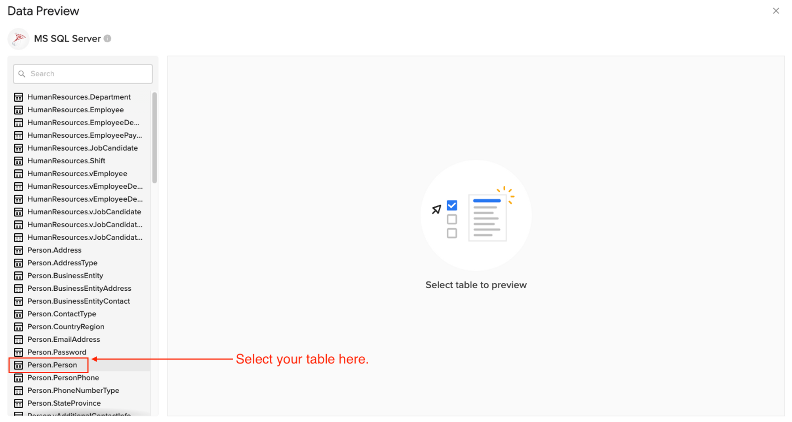The image size is (792, 422).
Task: Select HumanResources.vEmployee view
Action: tap(77, 174)
